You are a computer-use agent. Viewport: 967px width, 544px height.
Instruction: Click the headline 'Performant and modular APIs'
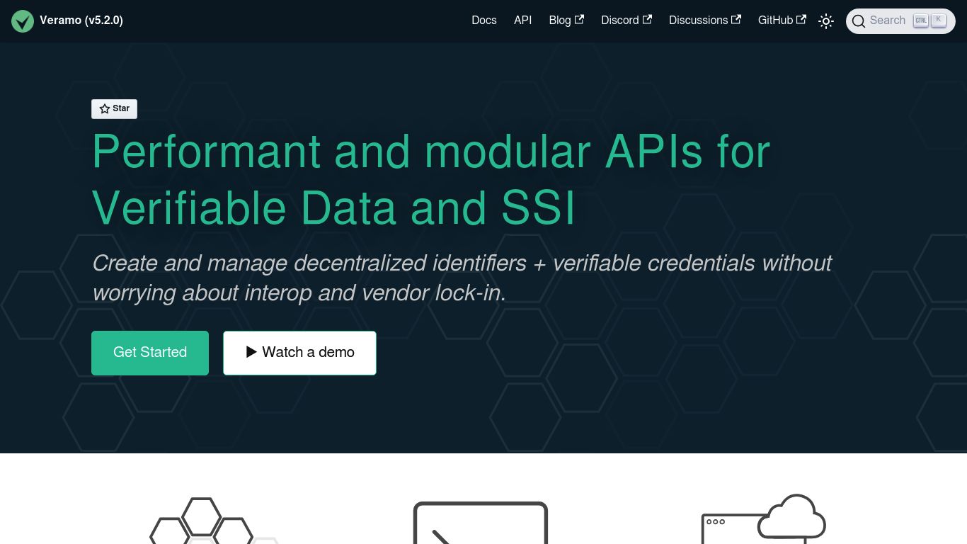tap(431, 180)
